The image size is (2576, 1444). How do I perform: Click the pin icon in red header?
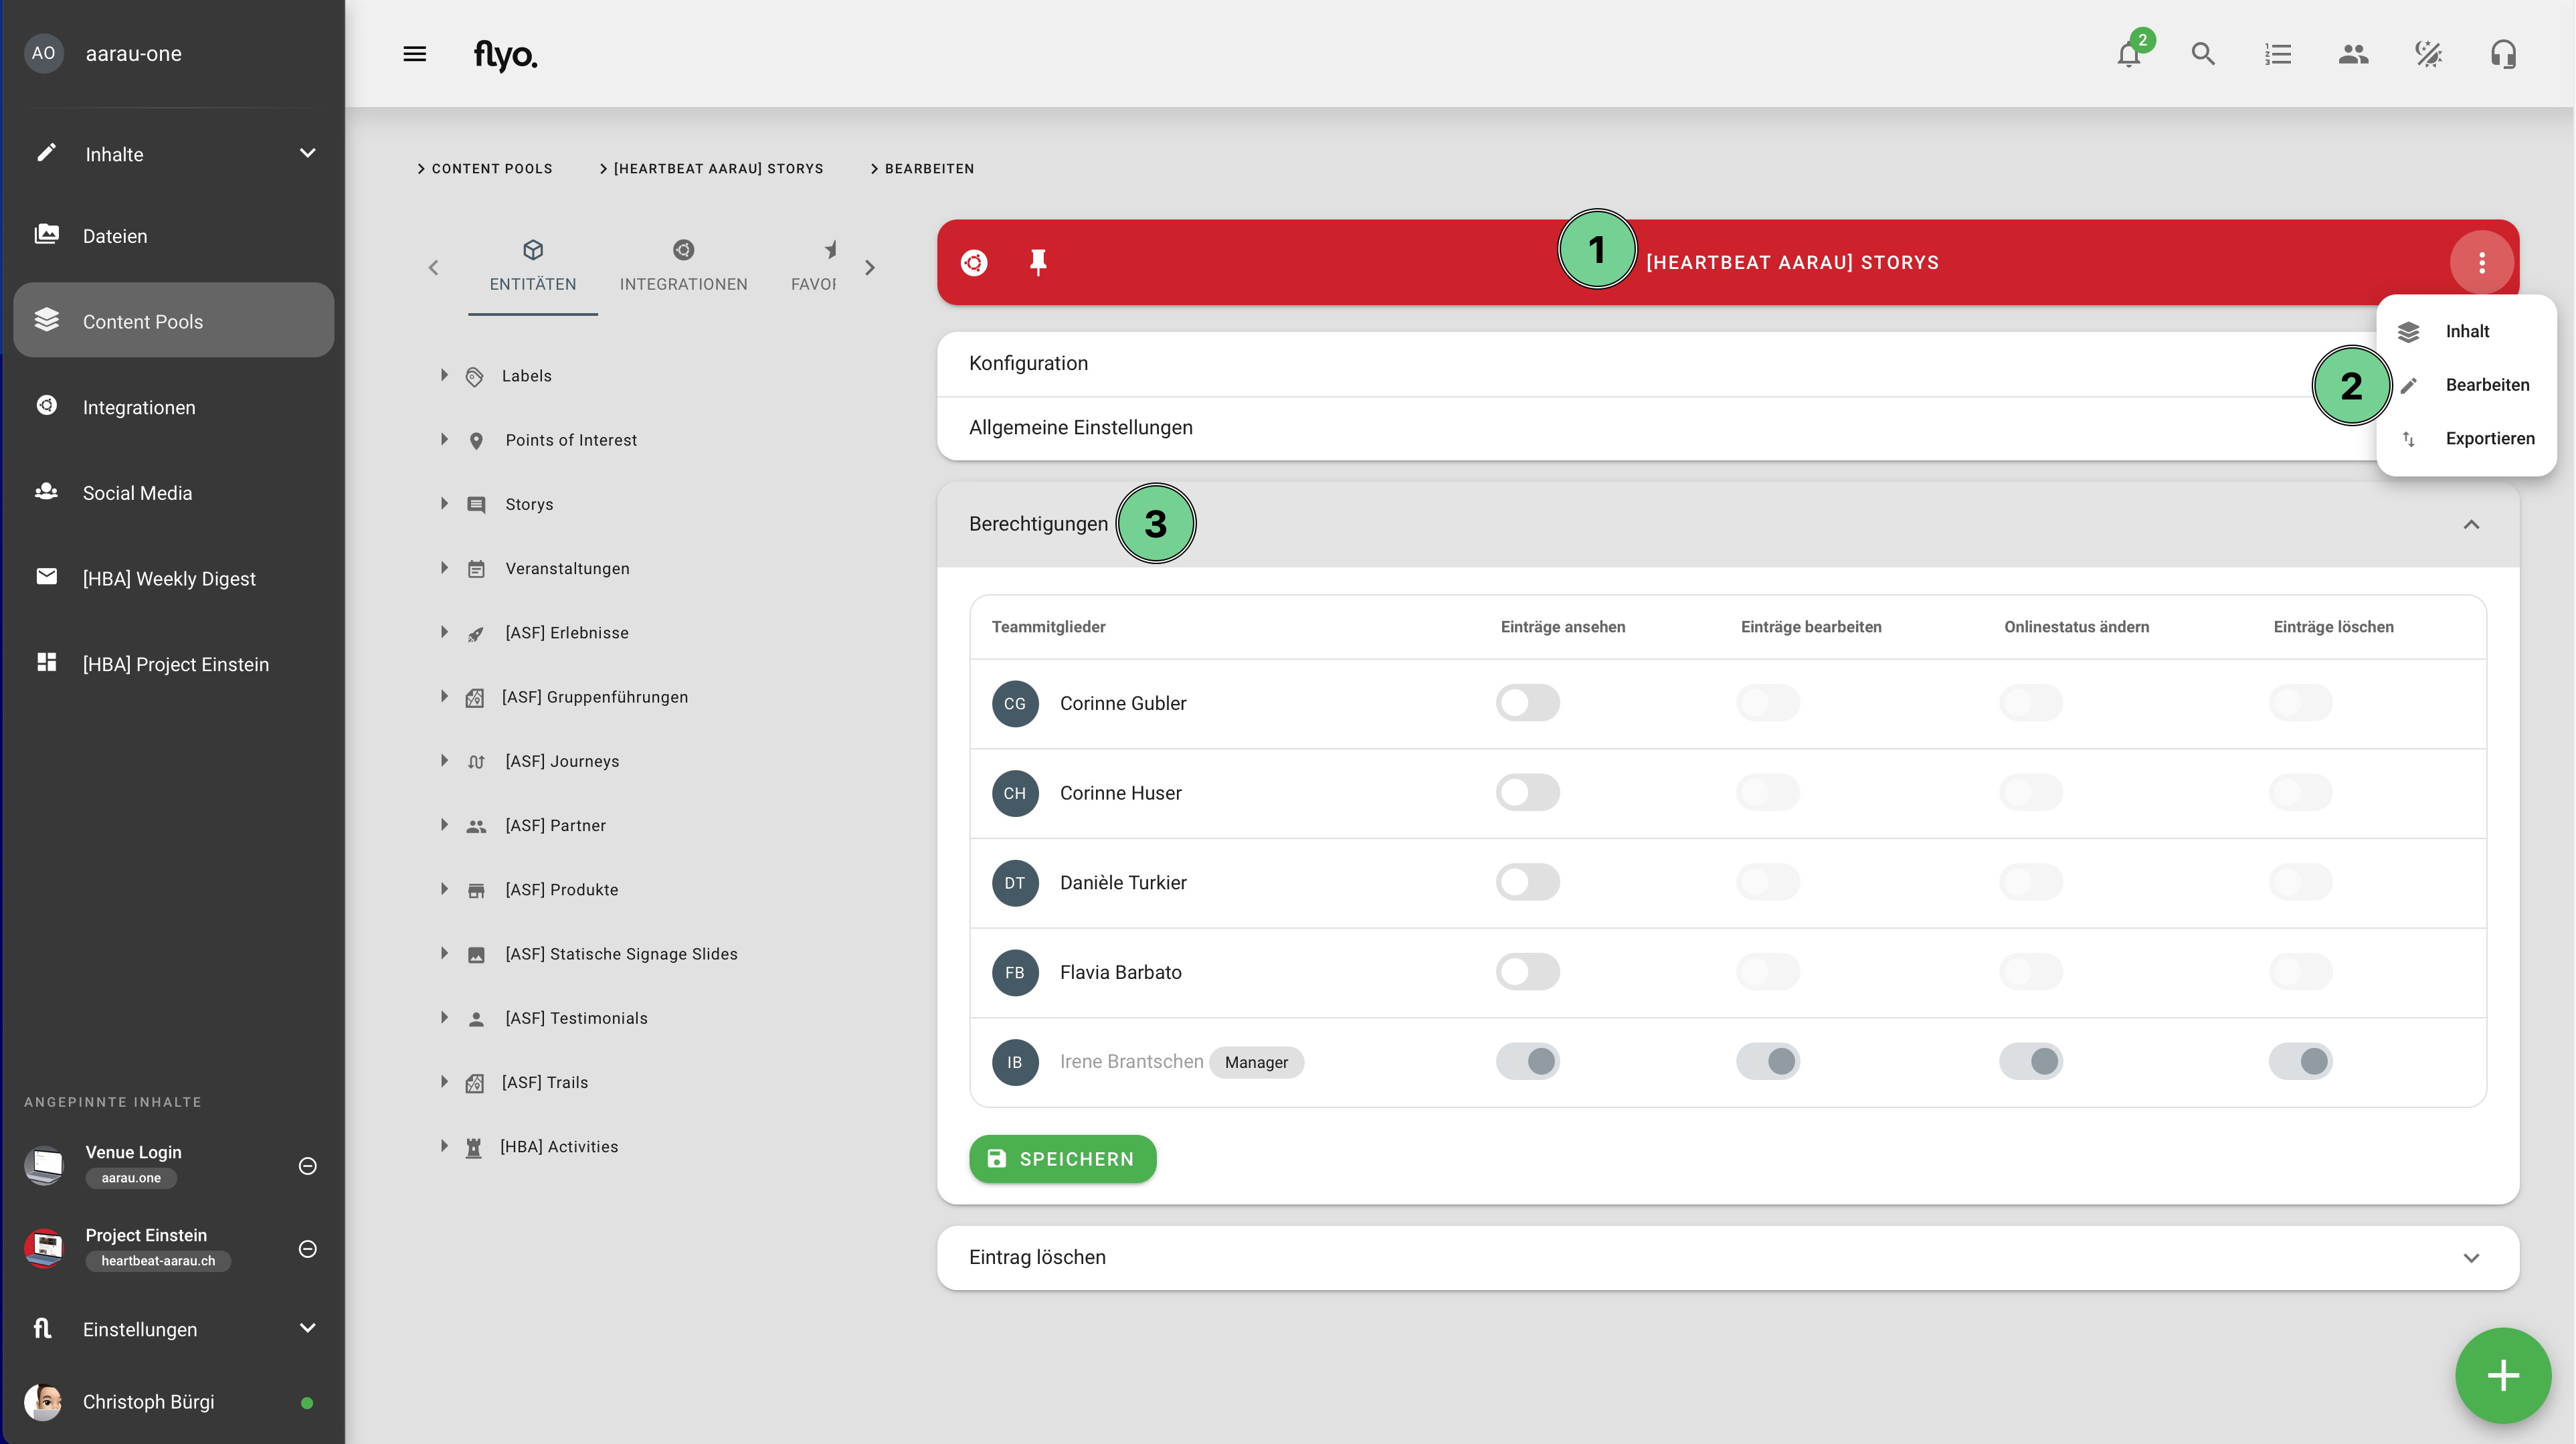[1038, 262]
